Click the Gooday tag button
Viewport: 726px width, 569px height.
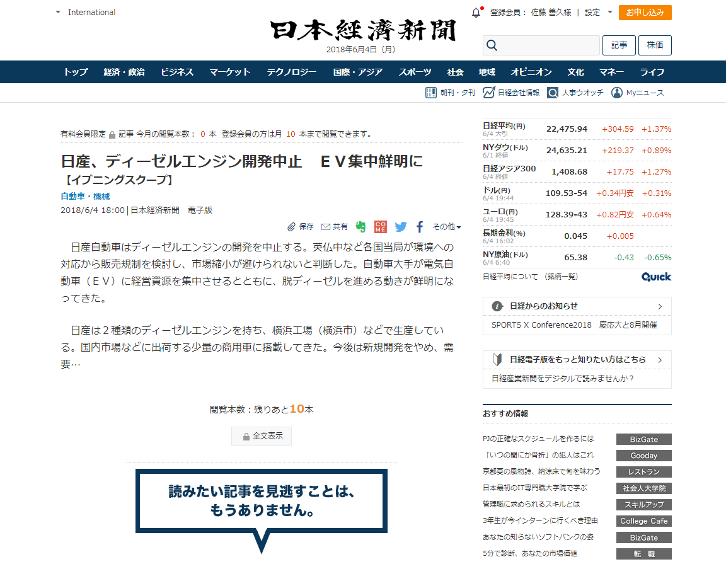[x=643, y=456]
